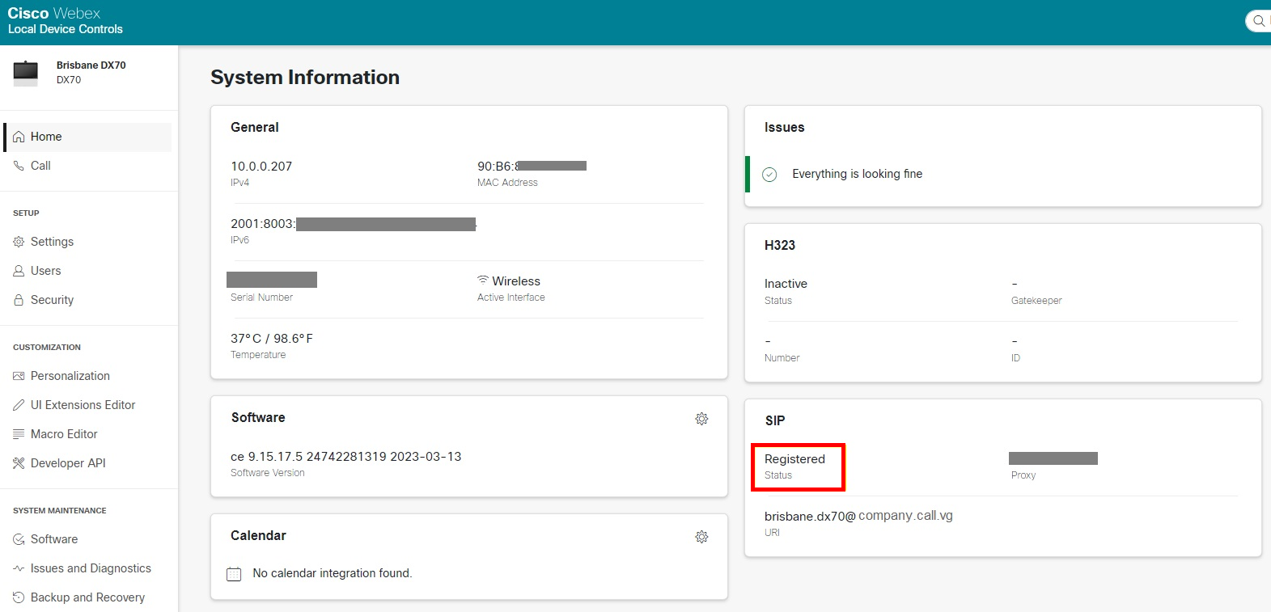The width and height of the screenshot is (1271, 612).
Task: Click the Wi-Fi icon beside Wireless
Action: 483,280
